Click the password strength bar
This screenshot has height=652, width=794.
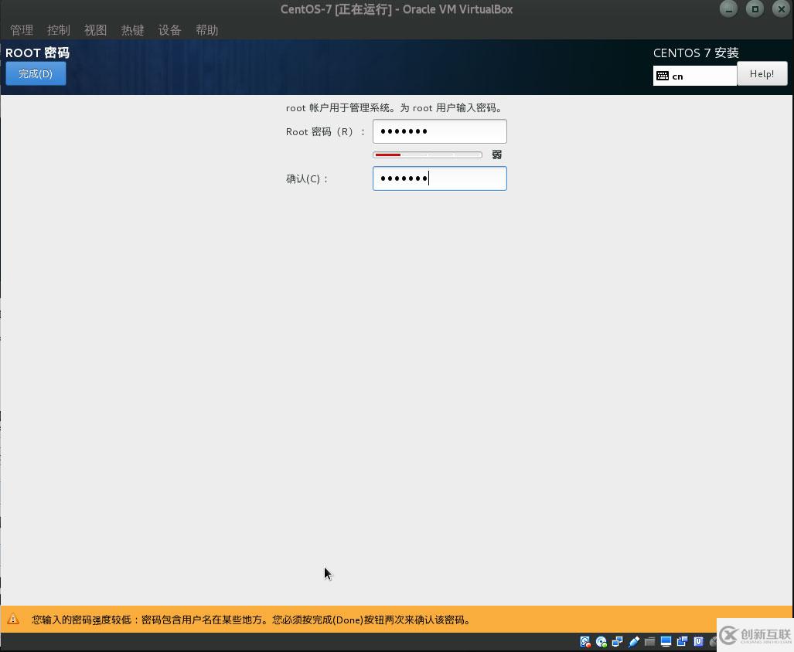(x=428, y=155)
